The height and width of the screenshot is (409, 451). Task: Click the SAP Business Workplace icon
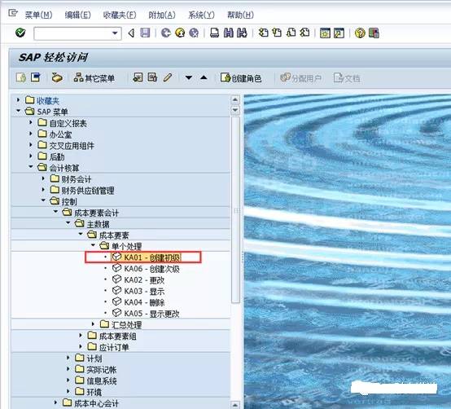57,77
